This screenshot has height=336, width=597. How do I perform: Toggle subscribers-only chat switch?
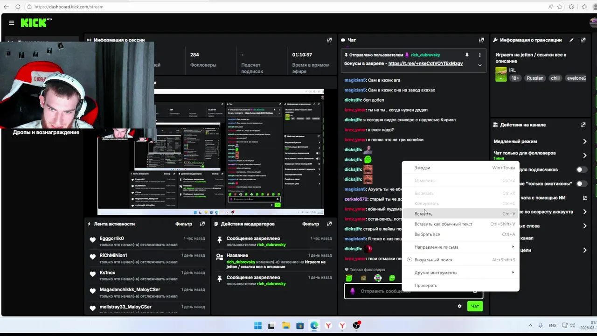tap(582, 170)
